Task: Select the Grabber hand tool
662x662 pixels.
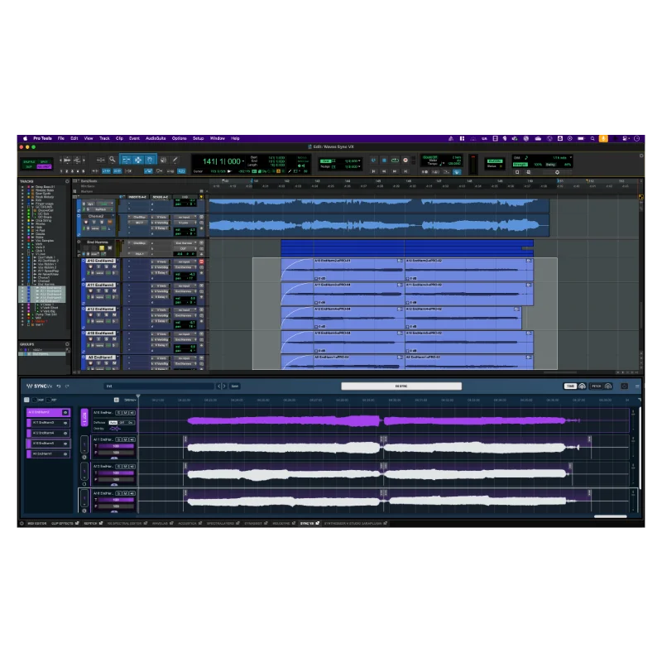Action: coord(150,160)
